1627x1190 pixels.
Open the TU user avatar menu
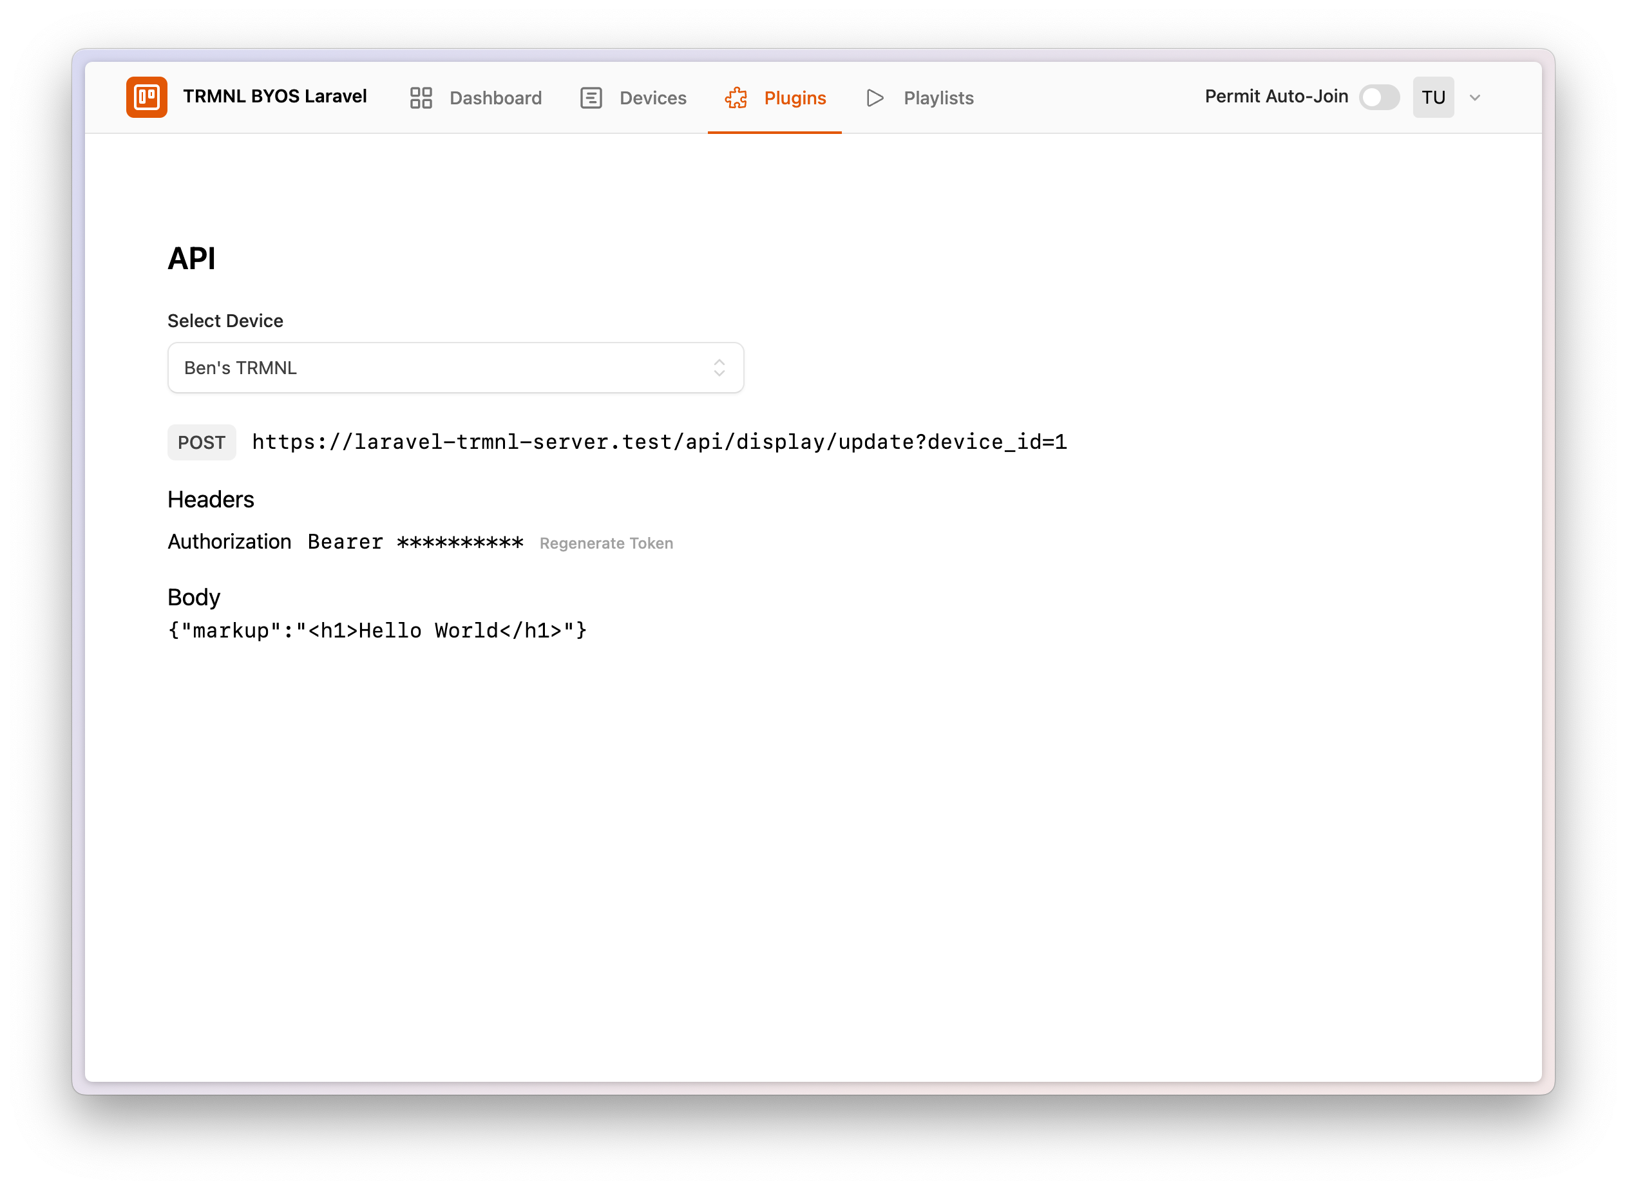pos(1433,97)
